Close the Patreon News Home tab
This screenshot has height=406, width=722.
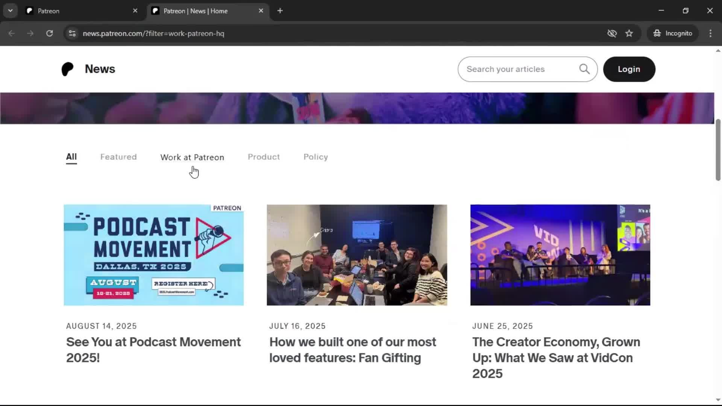[261, 11]
